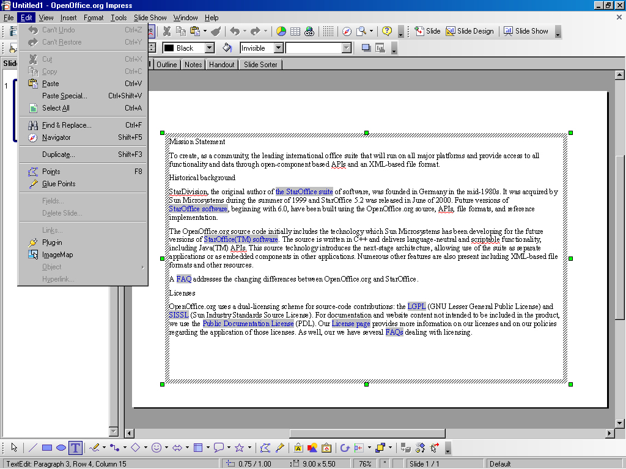Toggle the display grid icon
626x469 pixels.
[x=328, y=31]
